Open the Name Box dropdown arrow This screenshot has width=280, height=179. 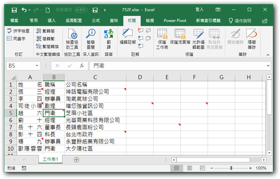37,66
